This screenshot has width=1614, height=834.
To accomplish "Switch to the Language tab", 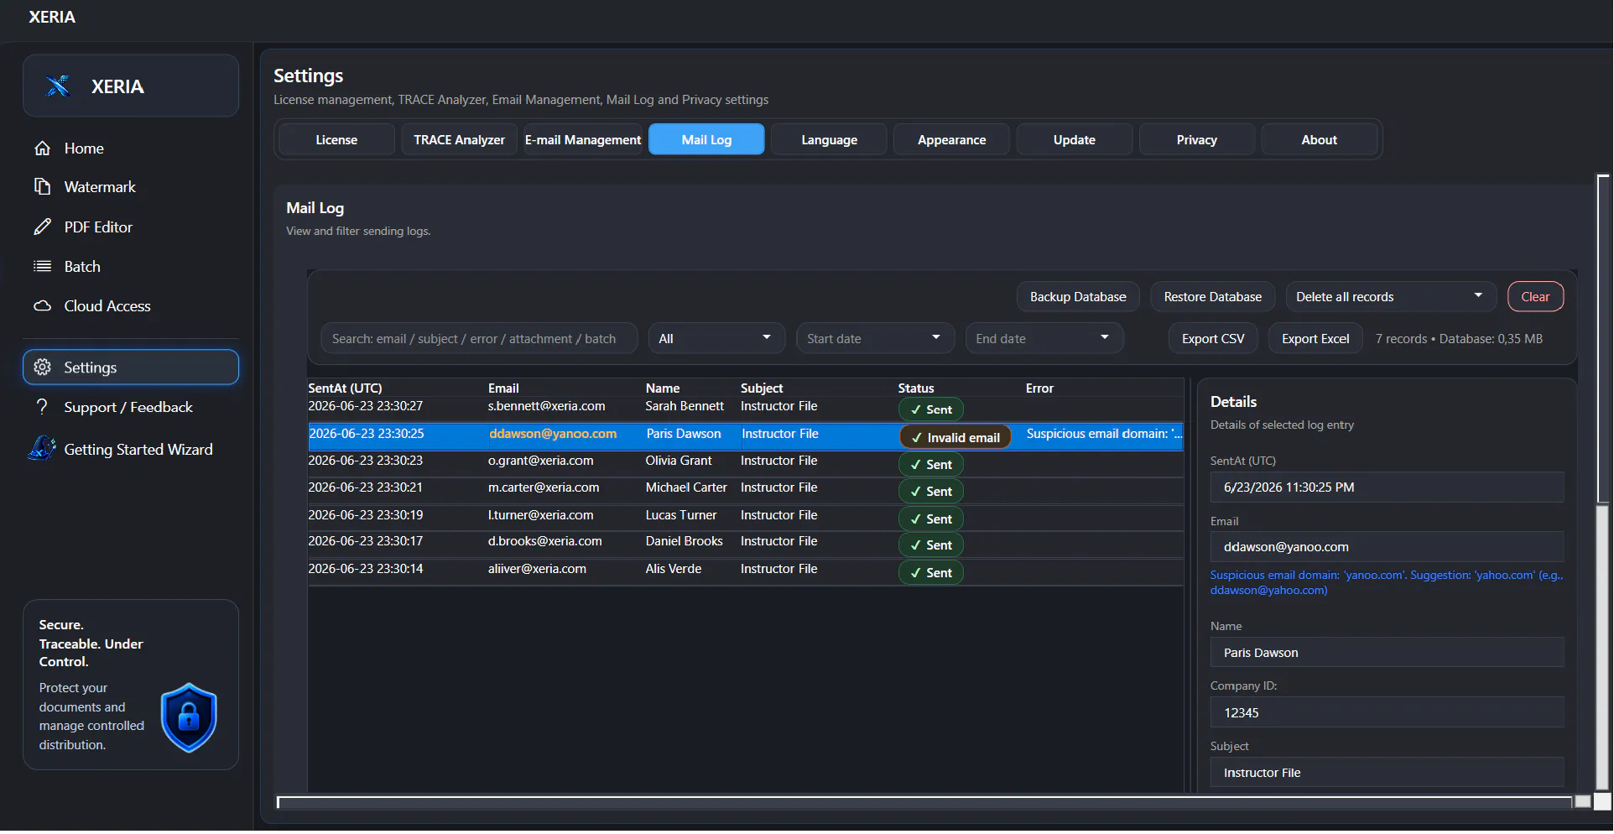I will (829, 139).
